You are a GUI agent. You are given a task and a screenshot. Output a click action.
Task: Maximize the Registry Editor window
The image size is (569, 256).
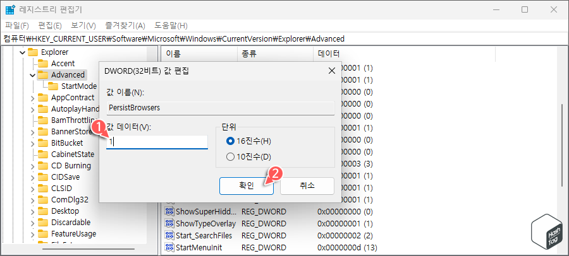pyautogui.click(x=525, y=10)
